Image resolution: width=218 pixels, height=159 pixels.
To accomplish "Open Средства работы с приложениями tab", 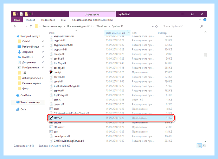I will pos(92,20).
